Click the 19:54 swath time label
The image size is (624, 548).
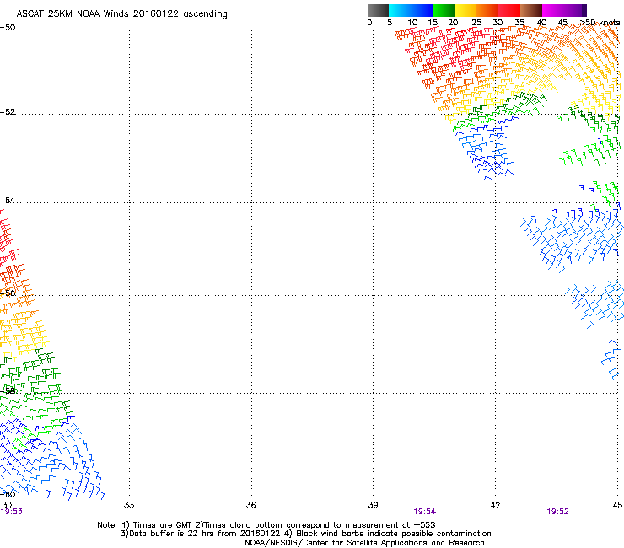[x=425, y=512]
